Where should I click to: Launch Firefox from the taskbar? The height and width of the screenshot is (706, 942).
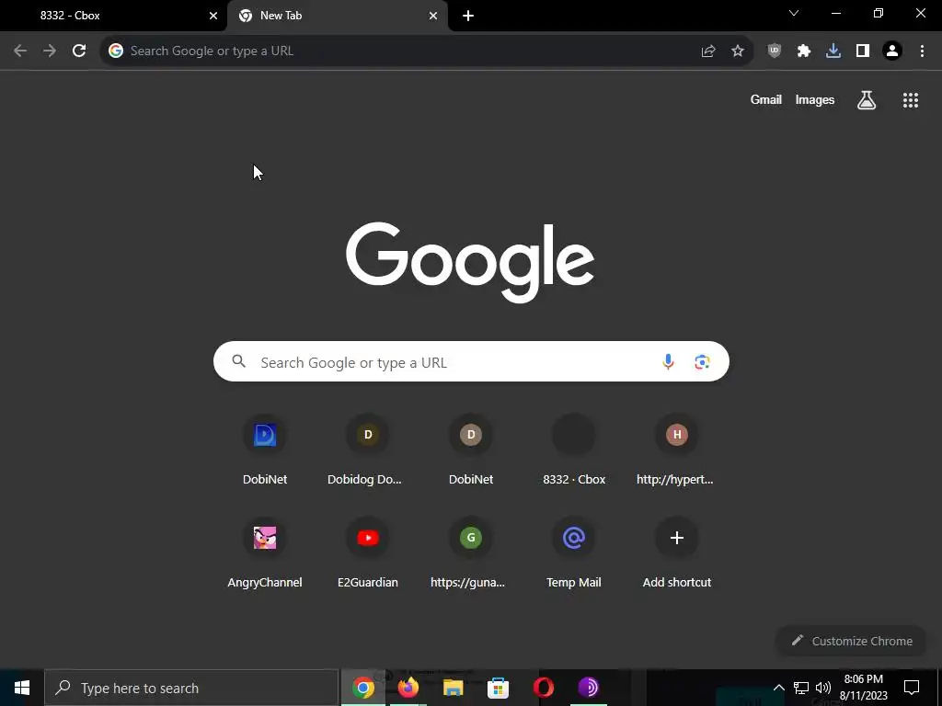coord(408,688)
